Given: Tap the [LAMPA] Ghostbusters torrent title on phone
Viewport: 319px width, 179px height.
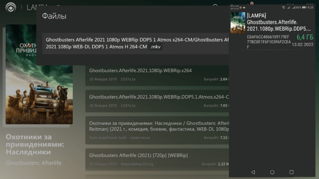Looking at the screenshot, I should coord(279,22).
